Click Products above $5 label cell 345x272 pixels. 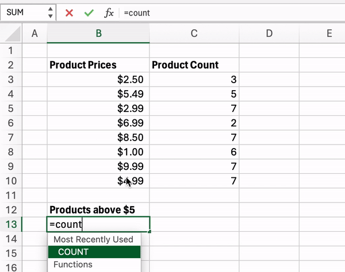coord(98,210)
